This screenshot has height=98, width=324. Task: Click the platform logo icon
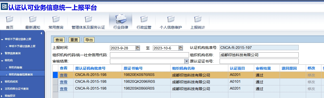click(x=4, y=7)
